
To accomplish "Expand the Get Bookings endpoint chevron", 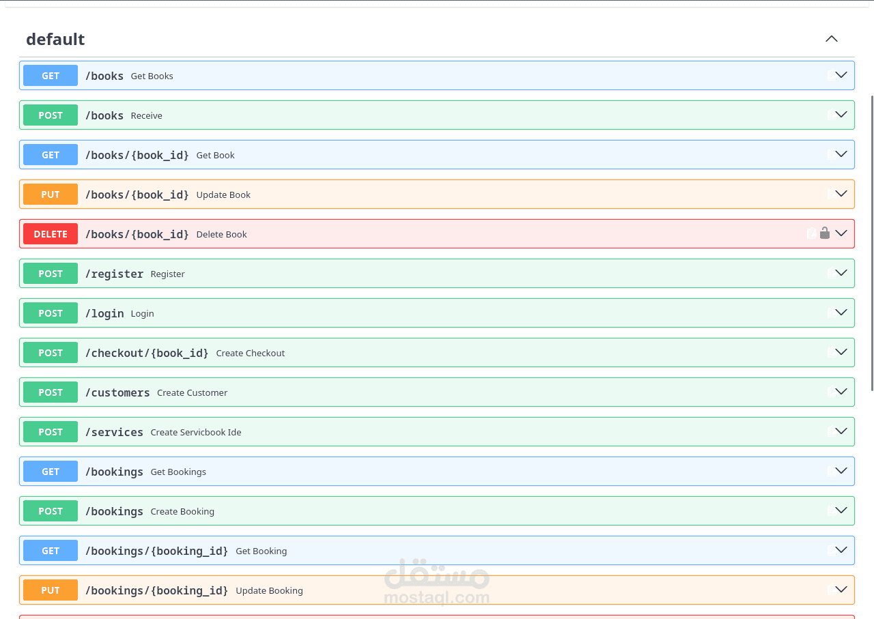I will point(841,471).
